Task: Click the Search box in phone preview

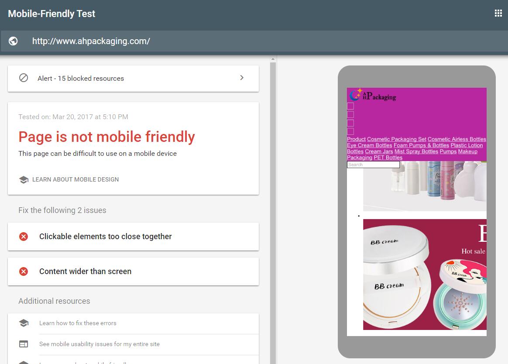Action: click(373, 165)
